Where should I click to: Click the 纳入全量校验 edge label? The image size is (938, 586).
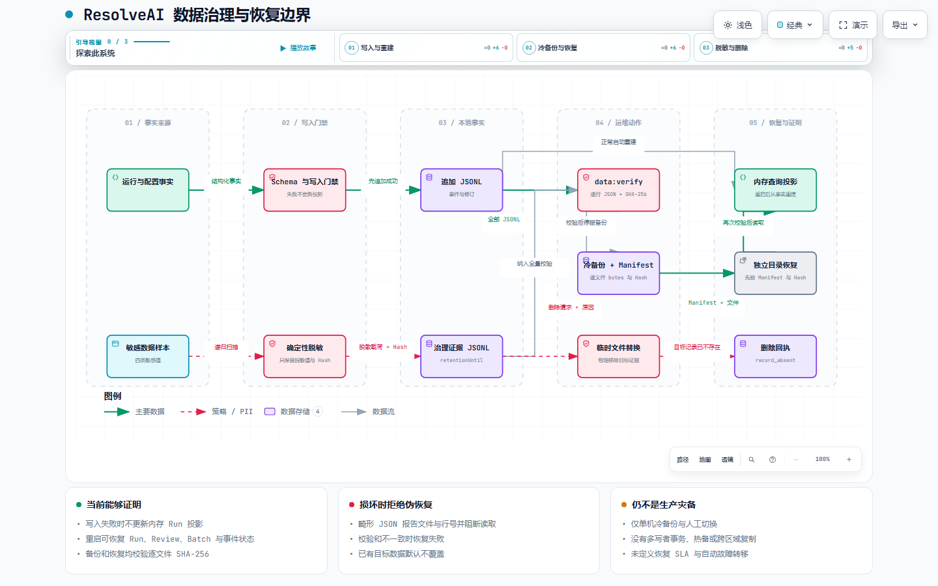point(535,264)
